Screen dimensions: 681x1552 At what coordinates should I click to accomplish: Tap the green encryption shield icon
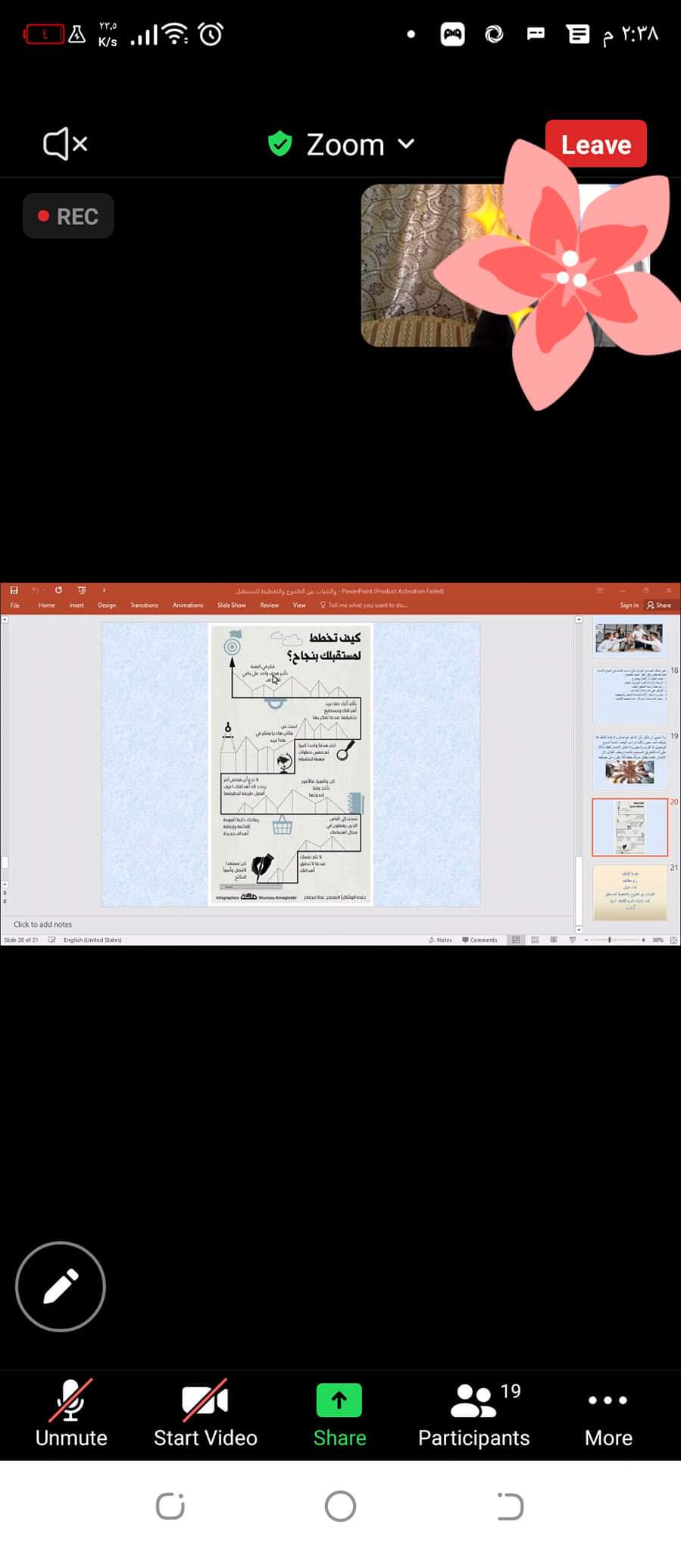[280, 143]
